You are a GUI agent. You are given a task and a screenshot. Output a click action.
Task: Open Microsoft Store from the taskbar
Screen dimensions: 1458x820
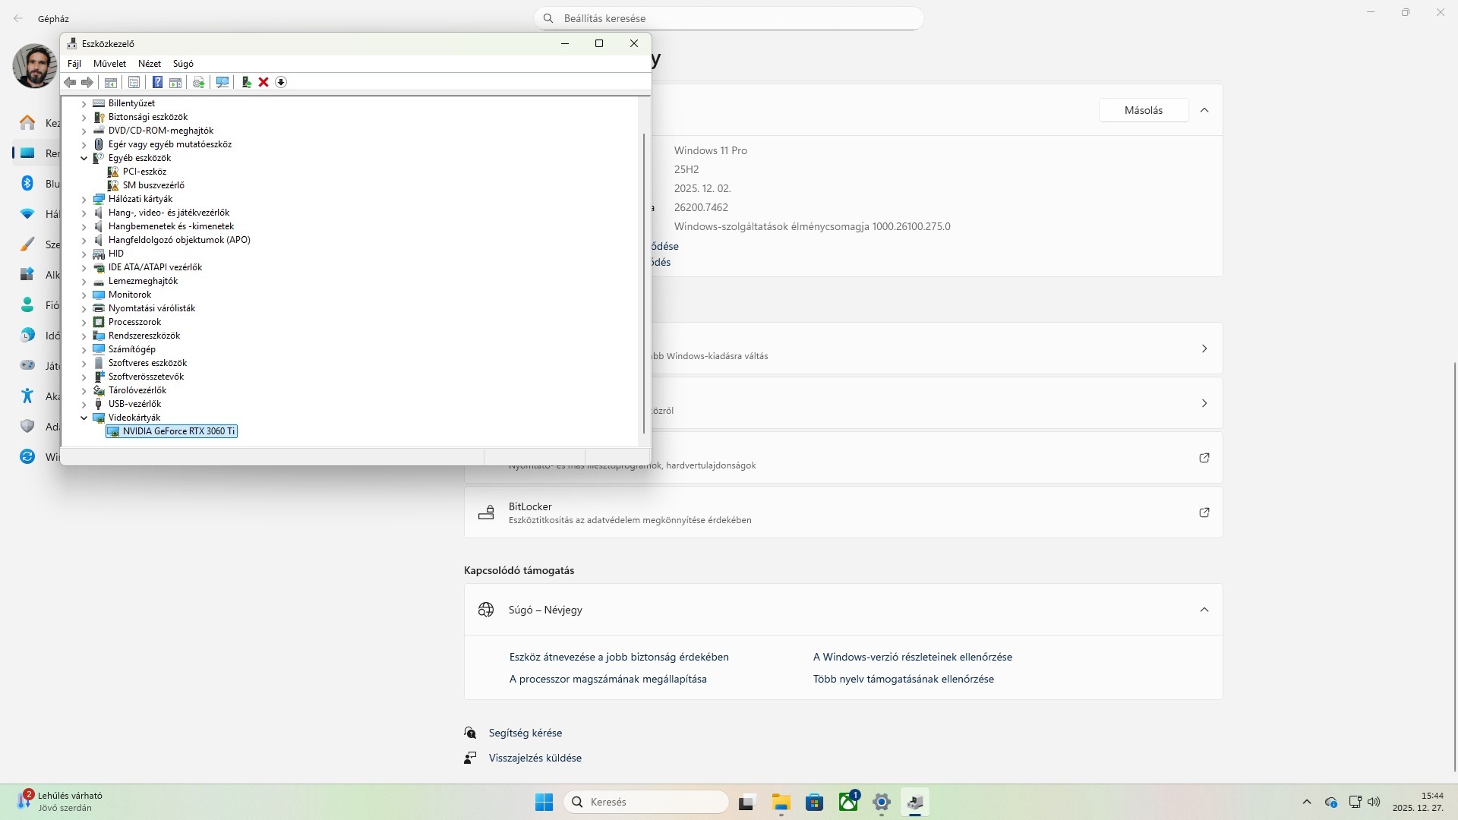click(814, 802)
